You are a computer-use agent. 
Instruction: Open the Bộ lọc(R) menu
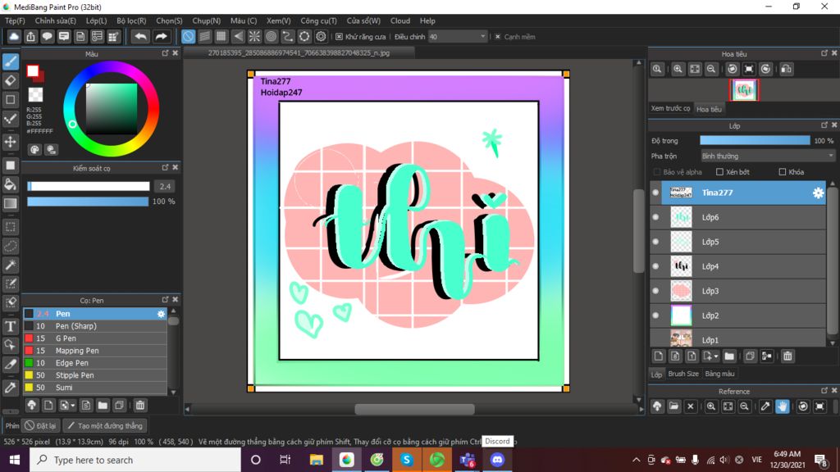point(131,20)
